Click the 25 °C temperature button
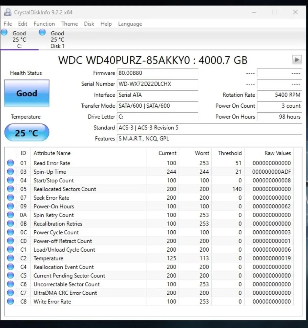308x328 pixels. [27, 132]
